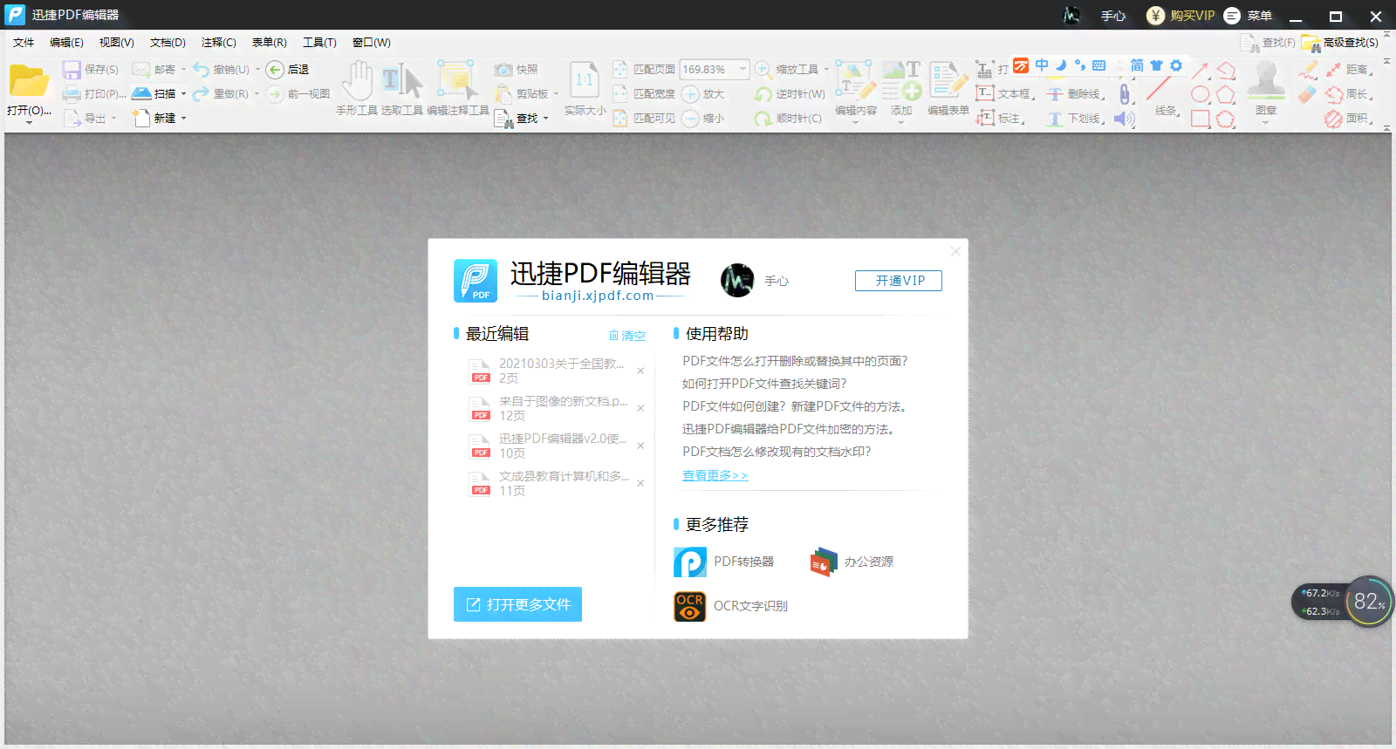Remove 迅捷PDF编辑器v2.0 entry with its X
The height and width of the screenshot is (749, 1396).
640,446
